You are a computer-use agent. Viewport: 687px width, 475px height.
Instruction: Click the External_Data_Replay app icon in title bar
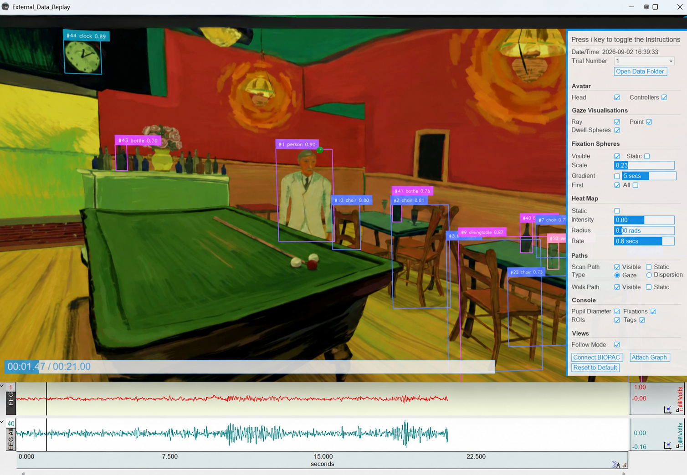point(5,7)
